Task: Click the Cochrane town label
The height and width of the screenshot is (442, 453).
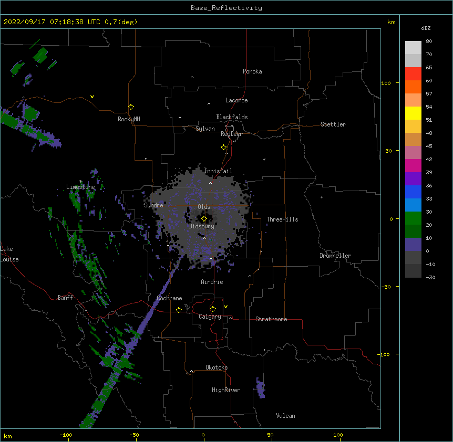Action: (x=169, y=298)
